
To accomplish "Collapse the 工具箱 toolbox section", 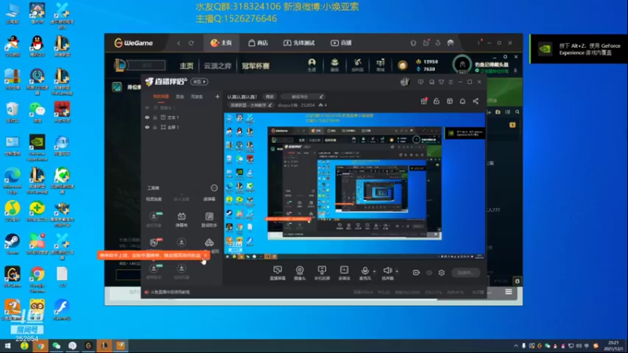I will [214, 187].
